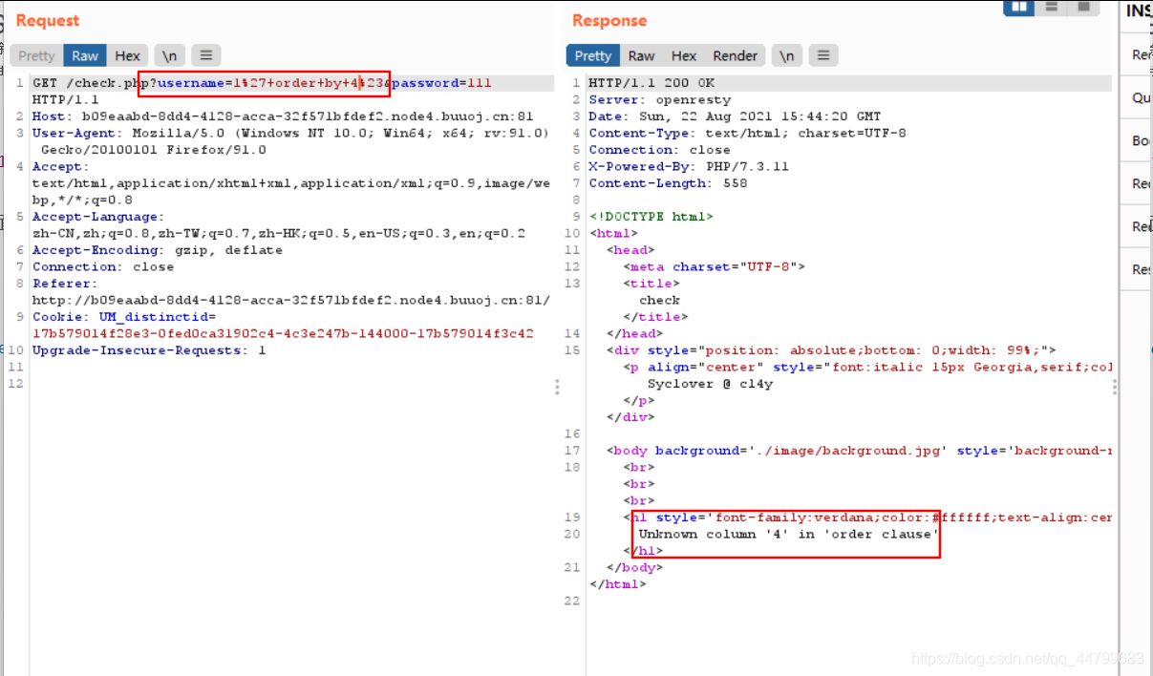The height and width of the screenshot is (676, 1153).
Task: Click the Accept-Encoding: gzip, deflate line
Action: point(158,250)
